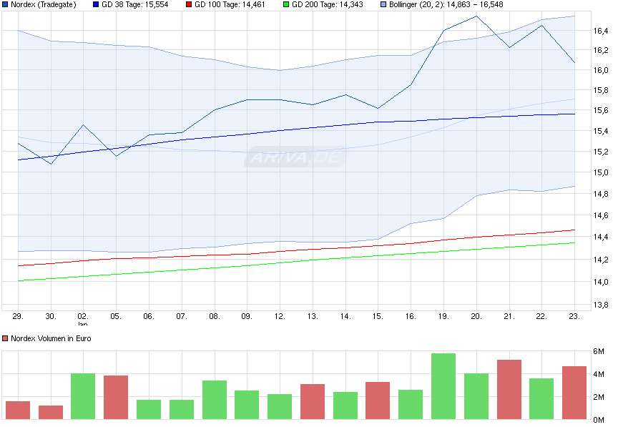This screenshot has width=623, height=427.
Task: Click the blue GD 38 Tage legend swatch
Action: click(96, 5)
